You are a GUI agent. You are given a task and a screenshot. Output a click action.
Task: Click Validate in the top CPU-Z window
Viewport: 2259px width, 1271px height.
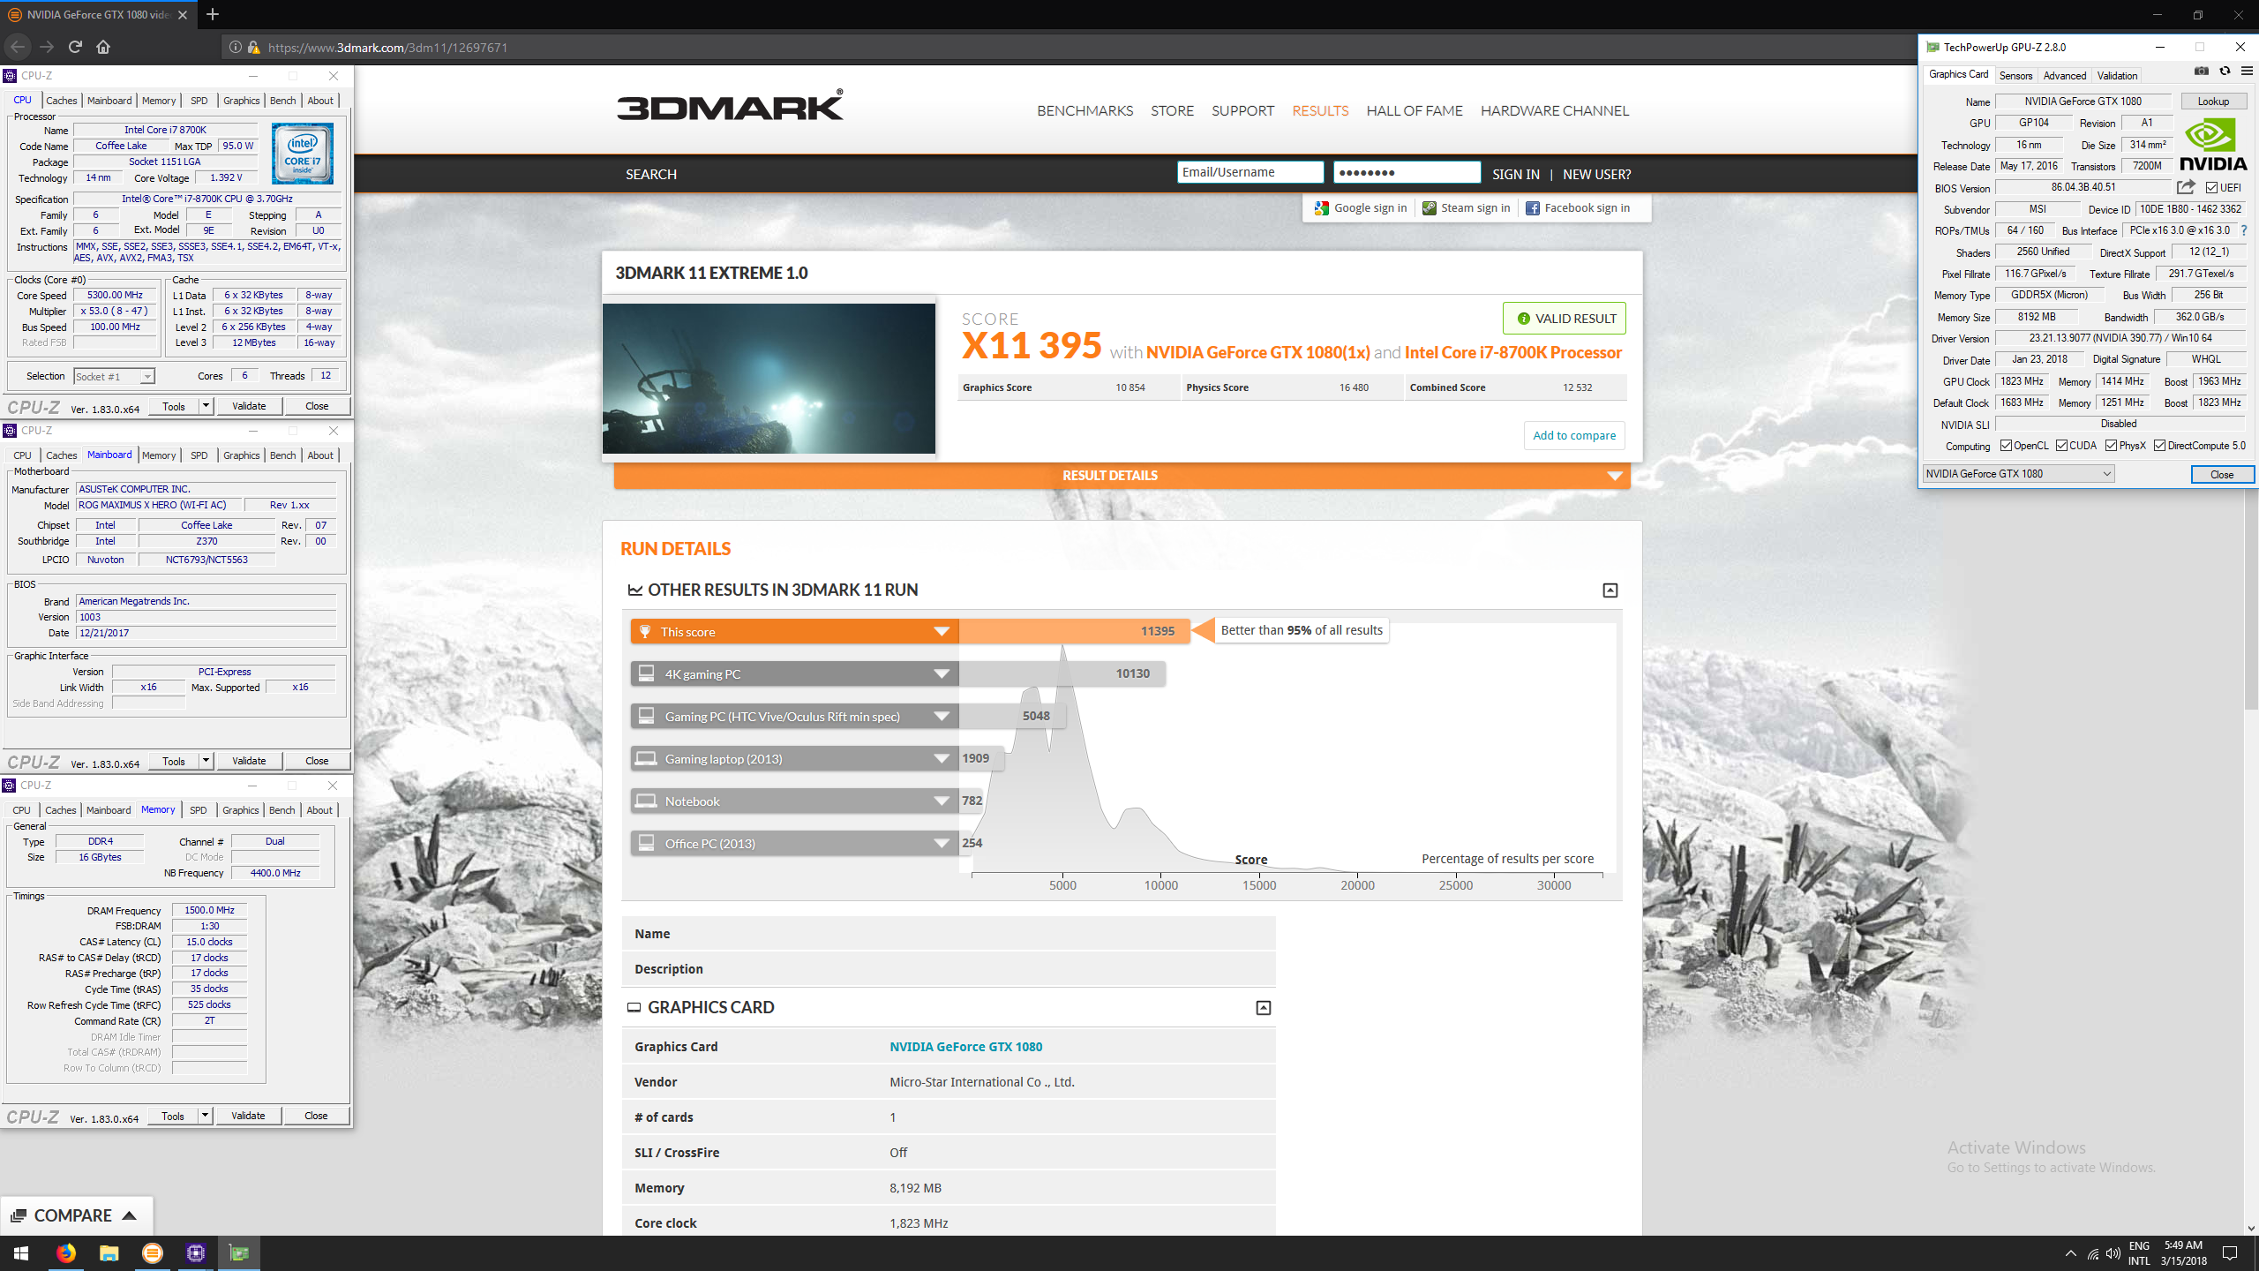249,406
